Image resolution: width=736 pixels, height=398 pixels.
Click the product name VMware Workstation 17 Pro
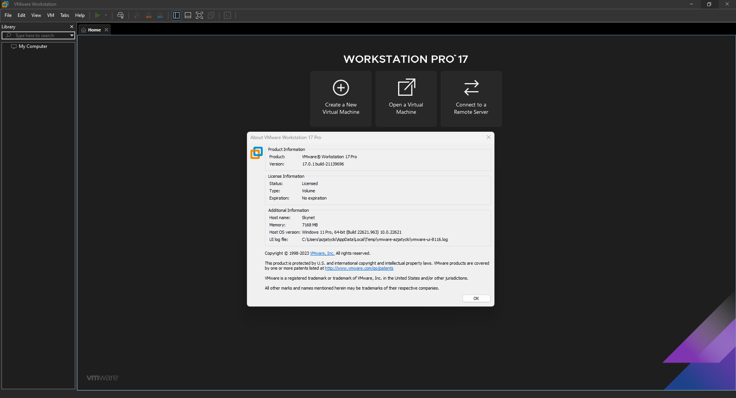tap(329, 157)
